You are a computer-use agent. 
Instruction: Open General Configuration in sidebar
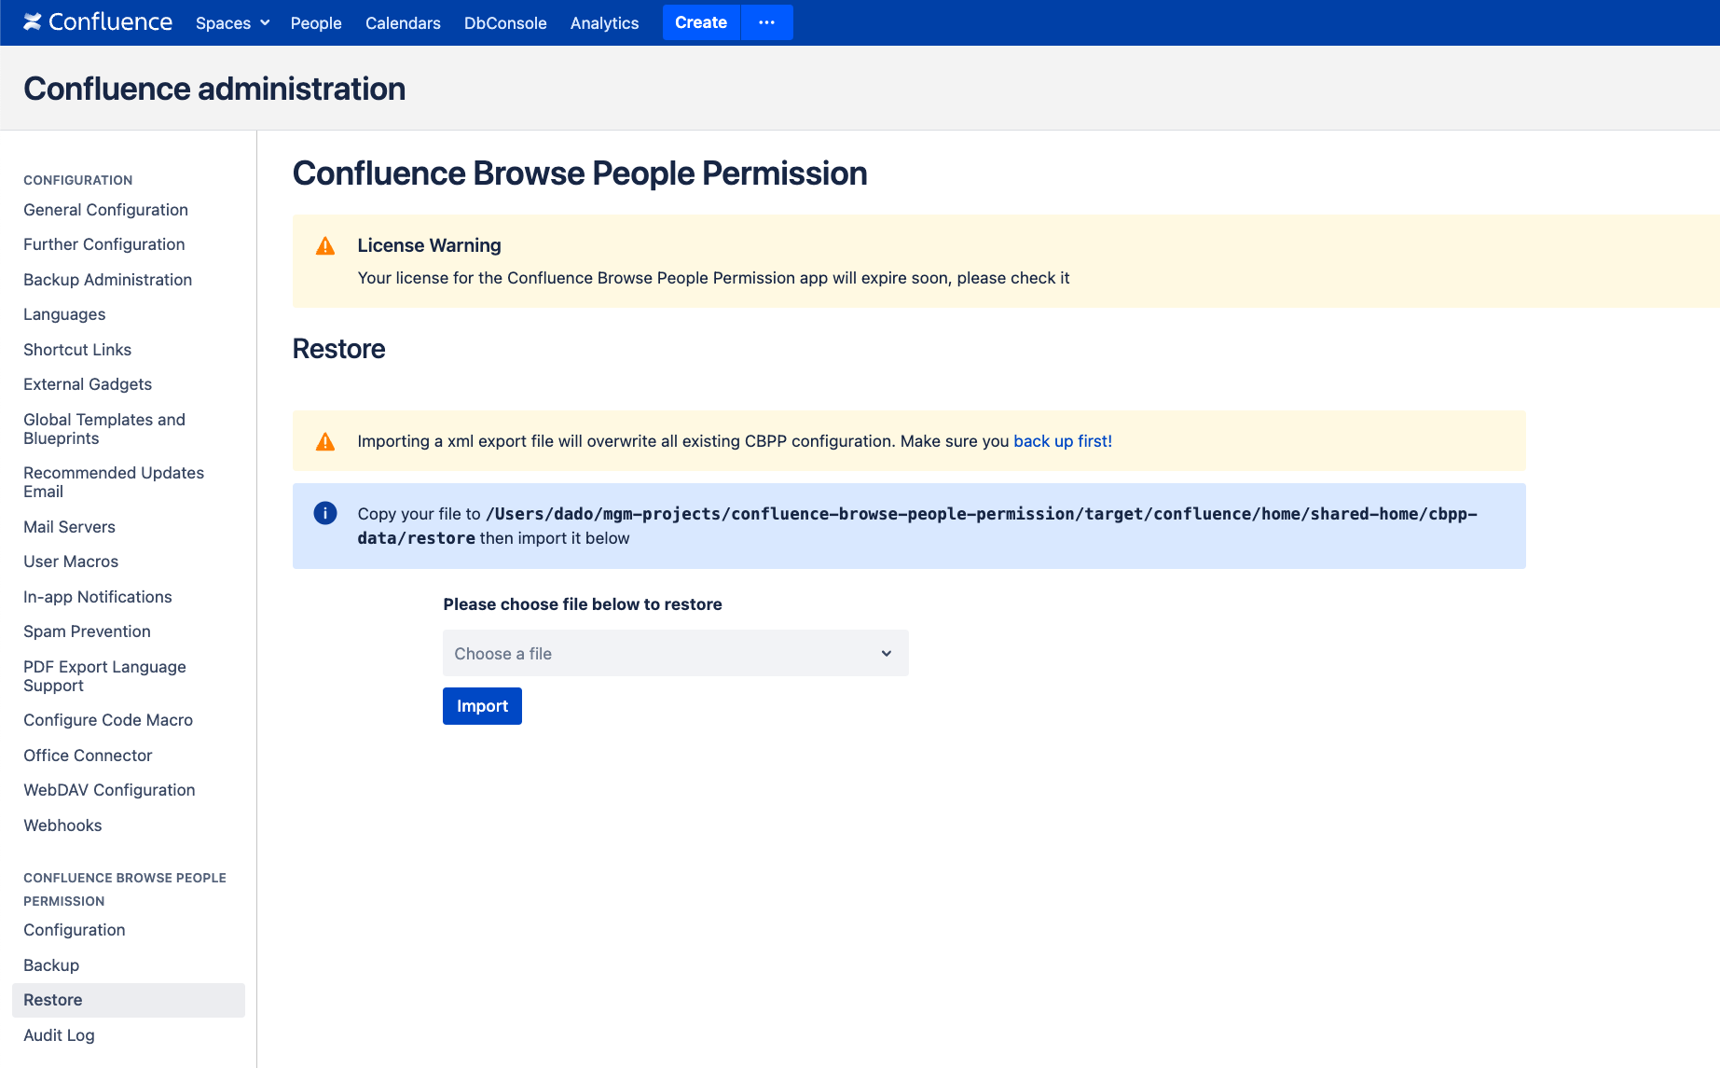[x=105, y=210]
